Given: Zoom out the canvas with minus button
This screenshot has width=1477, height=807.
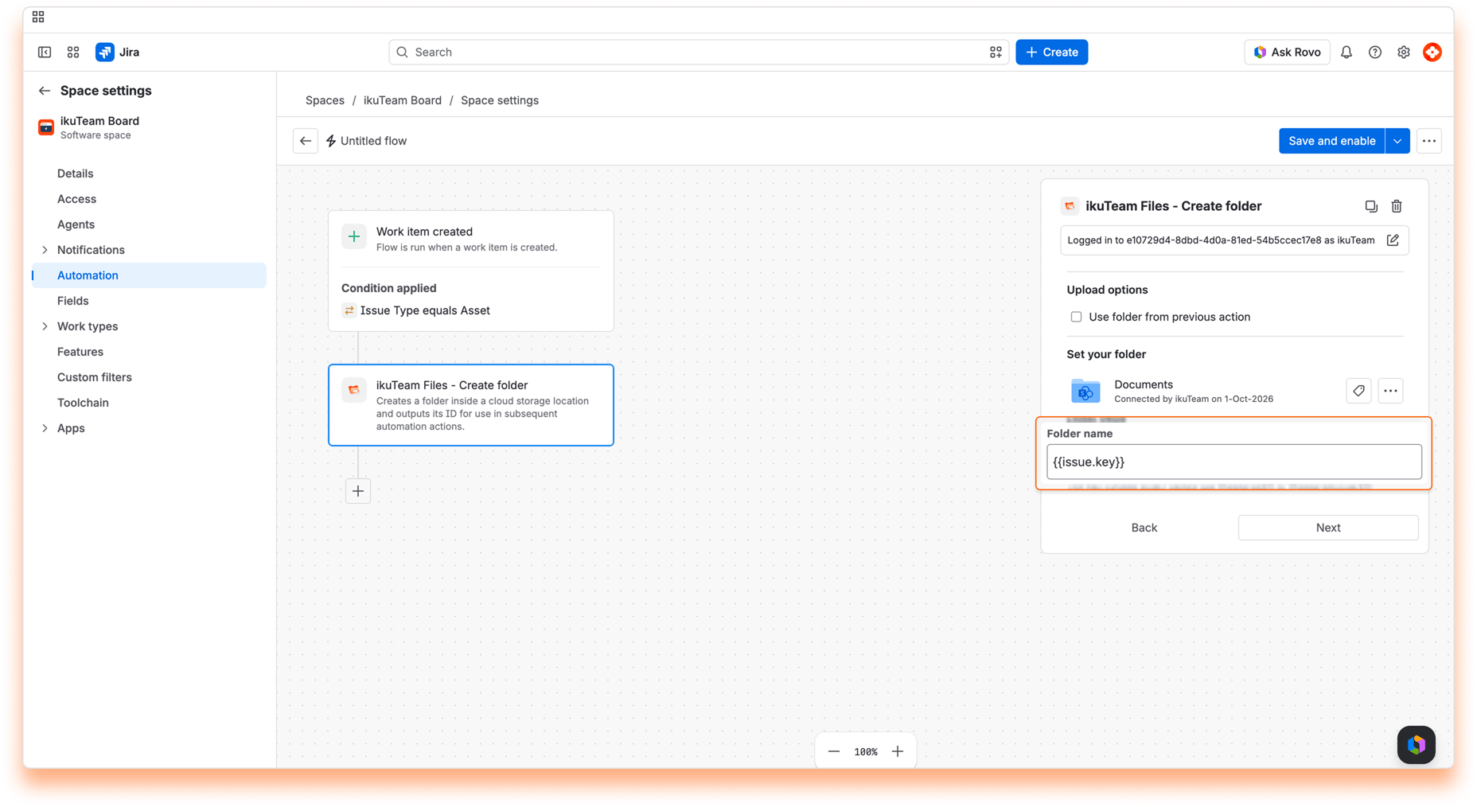Looking at the screenshot, I should 834,751.
